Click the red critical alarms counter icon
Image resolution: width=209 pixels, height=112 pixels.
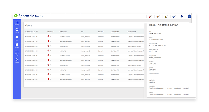click(x=150, y=17)
